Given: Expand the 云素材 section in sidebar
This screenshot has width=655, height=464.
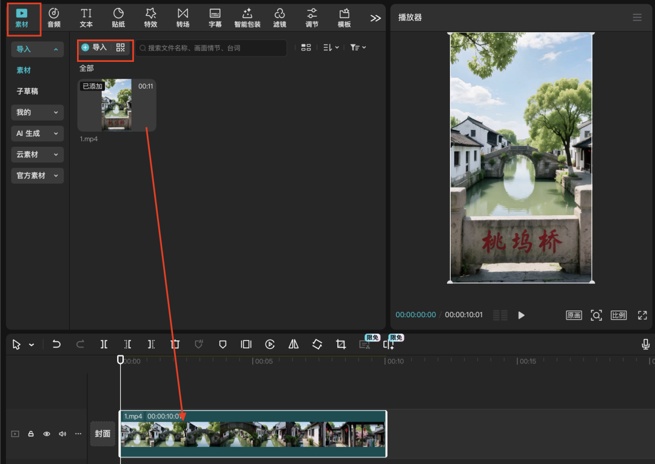Looking at the screenshot, I should [37, 155].
